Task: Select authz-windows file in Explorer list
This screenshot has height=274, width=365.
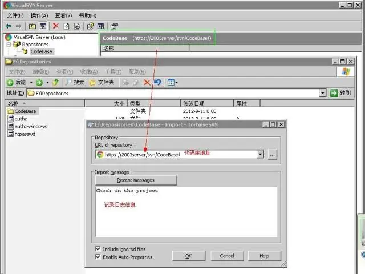Action: 27,126
